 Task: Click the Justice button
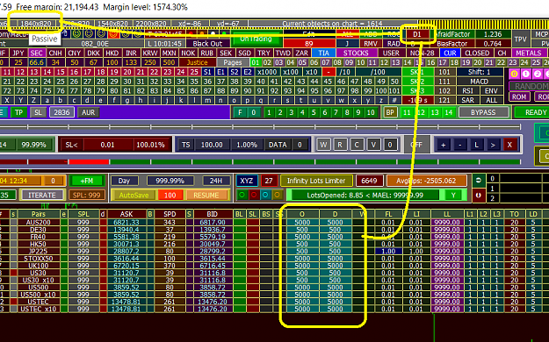(x=197, y=62)
